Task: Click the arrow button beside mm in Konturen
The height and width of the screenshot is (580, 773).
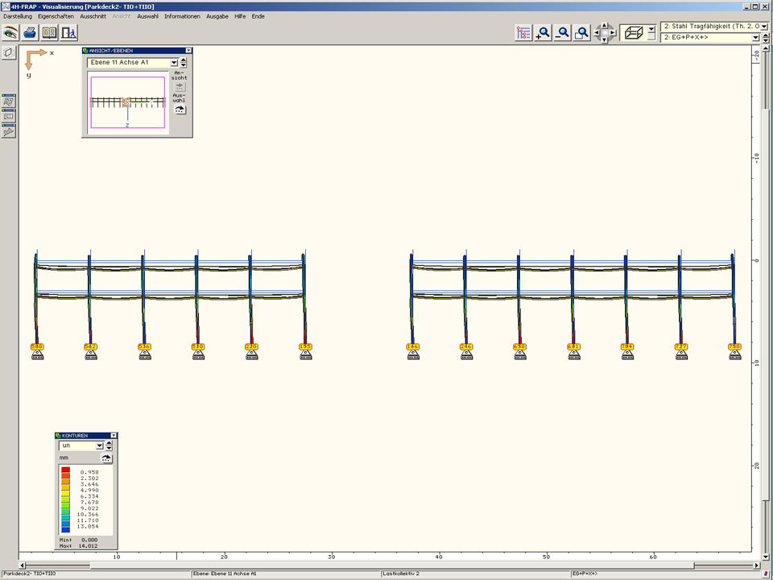Action: 106,458
